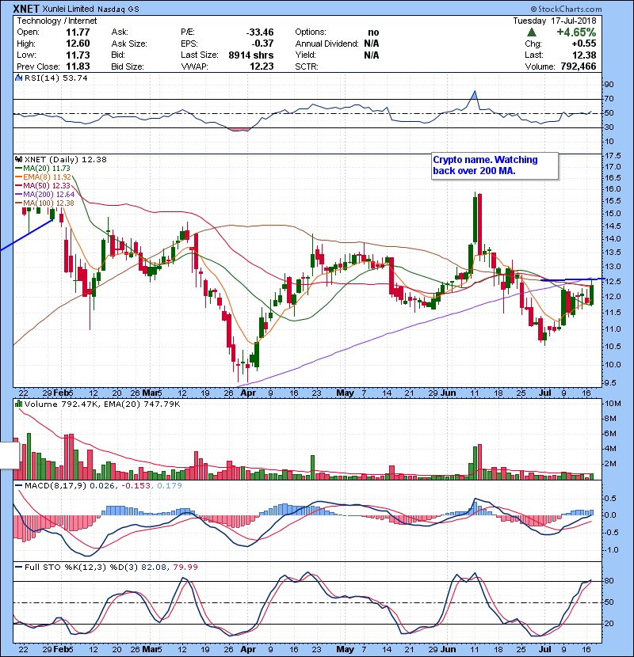634x657 pixels.
Task: Click the MA(200) 12.64 legend entry
Action: [48, 195]
